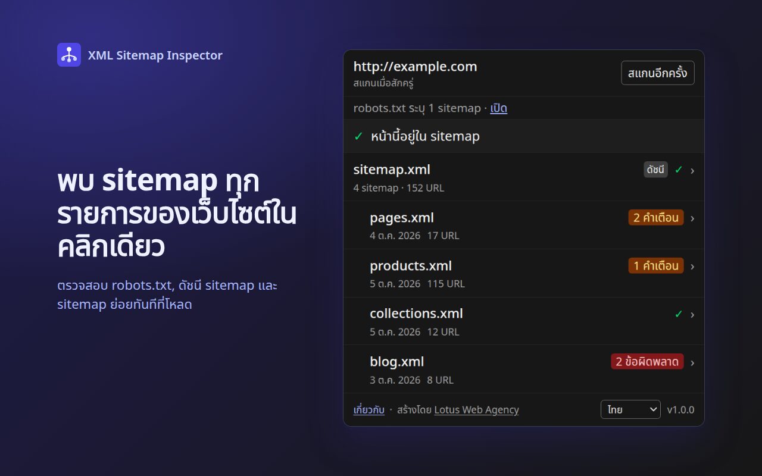Screen dimensions: 762x476
Task: Click the XML Sitemap Inspector logo icon
Action: tap(69, 55)
